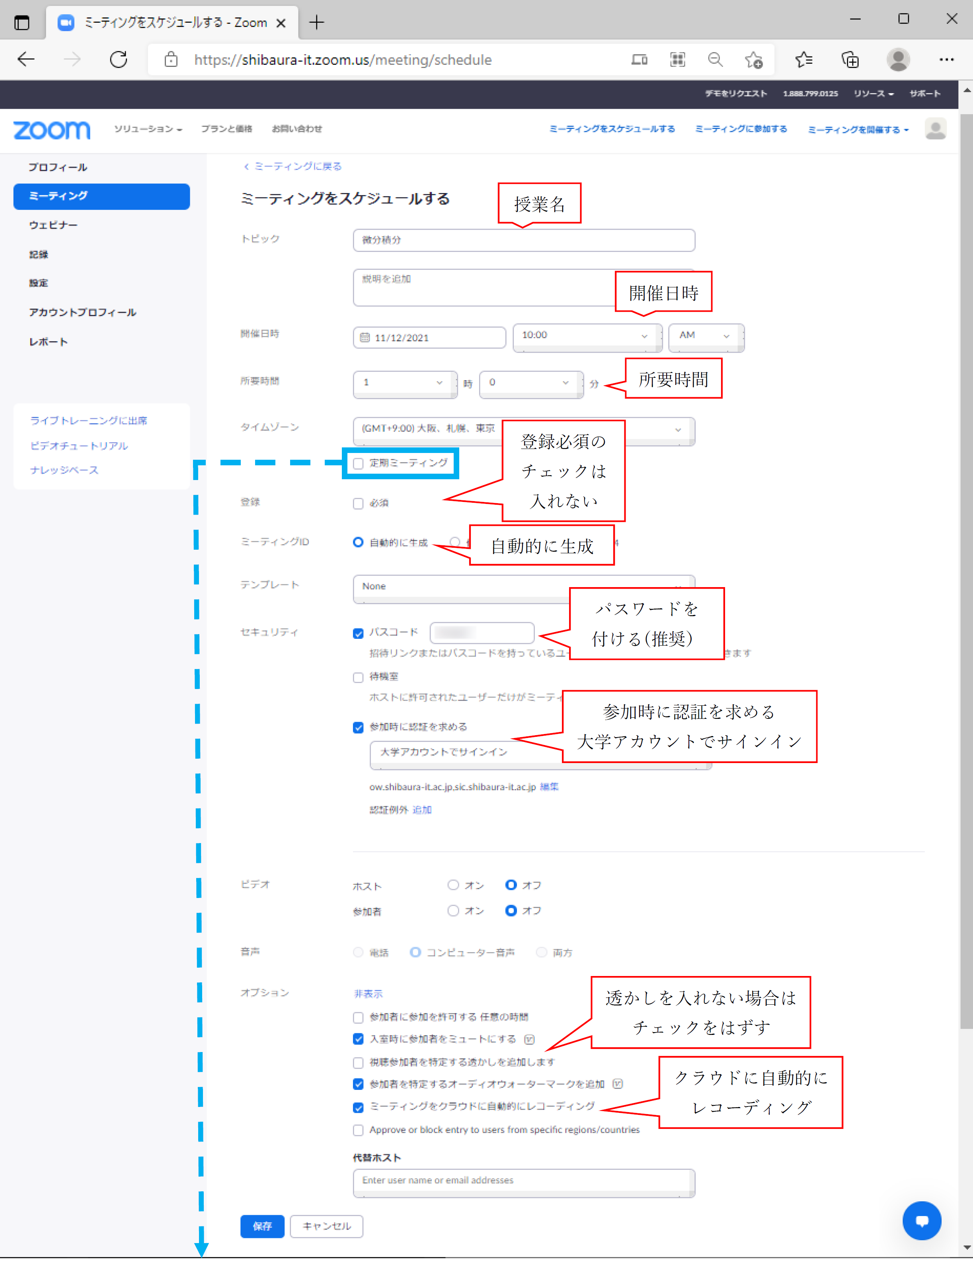Open the duration minutes dropdown

click(x=531, y=384)
